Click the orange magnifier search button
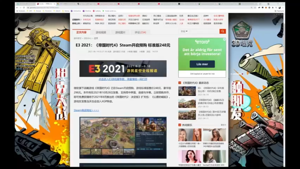This screenshot has height=169, width=300. [x=222, y=31]
